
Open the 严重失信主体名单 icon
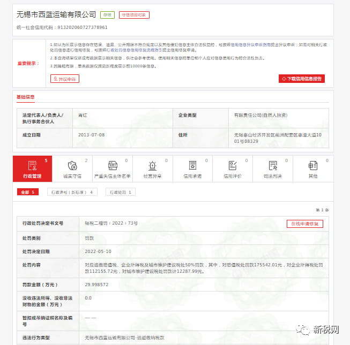(x=113, y=166)
